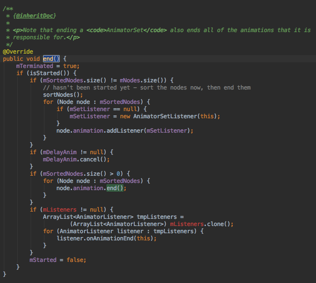Click 'mListeners' in the 'if != null' check

[60, 210]
